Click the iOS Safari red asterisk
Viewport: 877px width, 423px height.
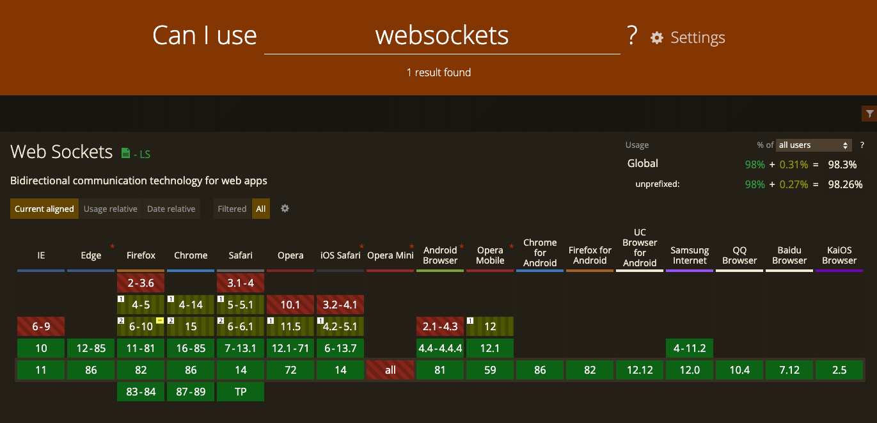362,246
